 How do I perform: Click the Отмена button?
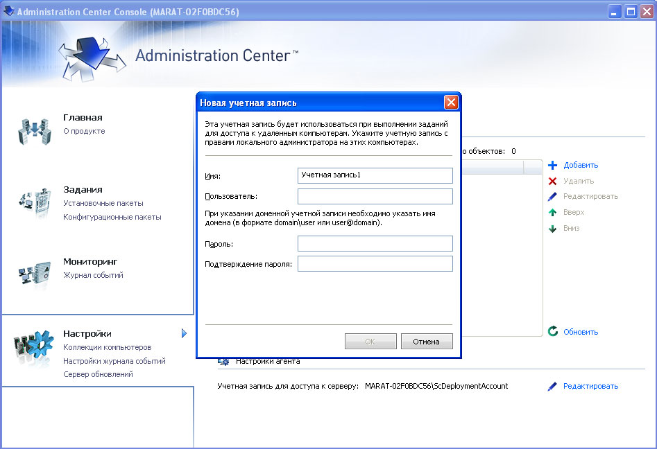pyautogui.click(x=427, y=341)
